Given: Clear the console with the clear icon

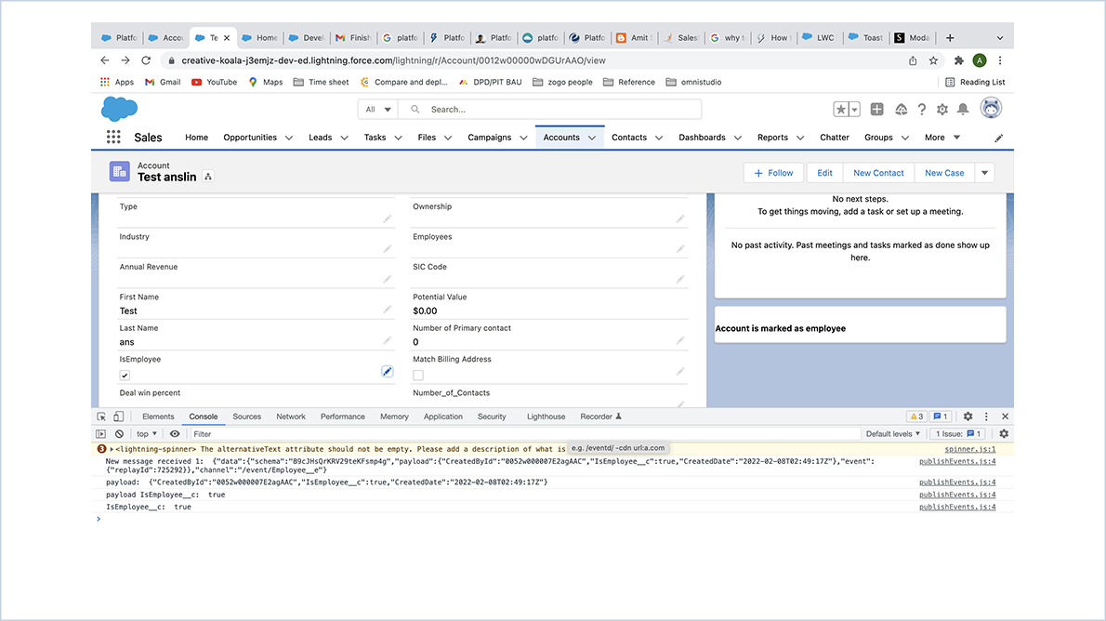Looking at the screenshot, I should point(118,433).
